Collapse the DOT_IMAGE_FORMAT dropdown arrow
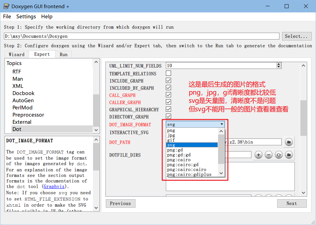316x225 pixels. tap(222, 124)
